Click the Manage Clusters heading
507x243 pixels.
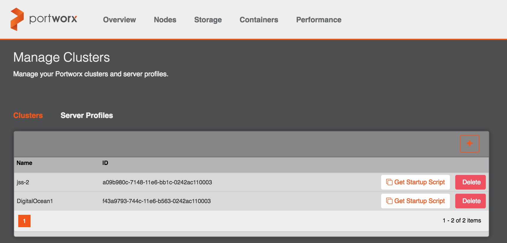[x=61, y=57]
